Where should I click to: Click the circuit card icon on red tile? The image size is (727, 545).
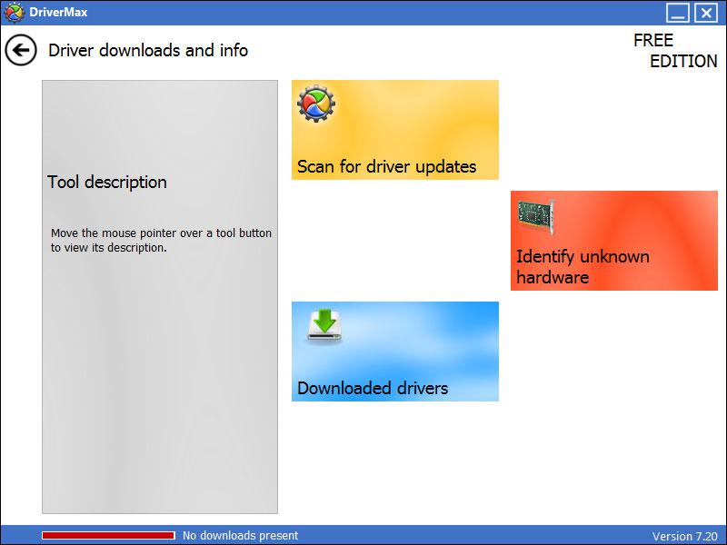point(536,217)
